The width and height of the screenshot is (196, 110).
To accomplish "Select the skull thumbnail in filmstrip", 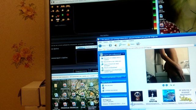I will point(137,96).
